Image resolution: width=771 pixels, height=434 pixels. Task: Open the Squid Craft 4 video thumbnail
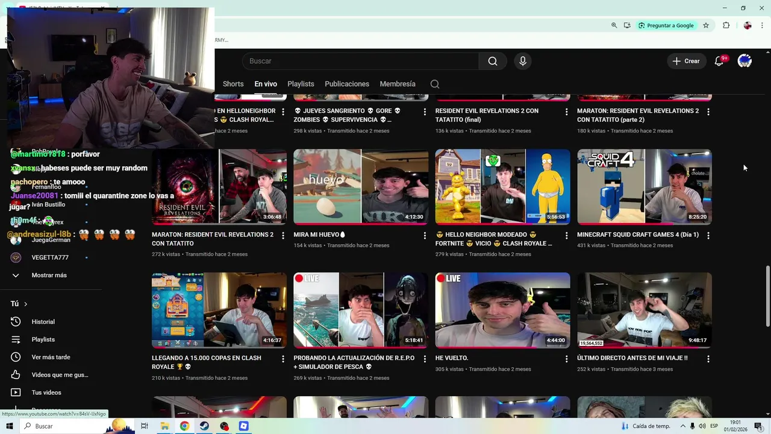[x=645, y=187]
